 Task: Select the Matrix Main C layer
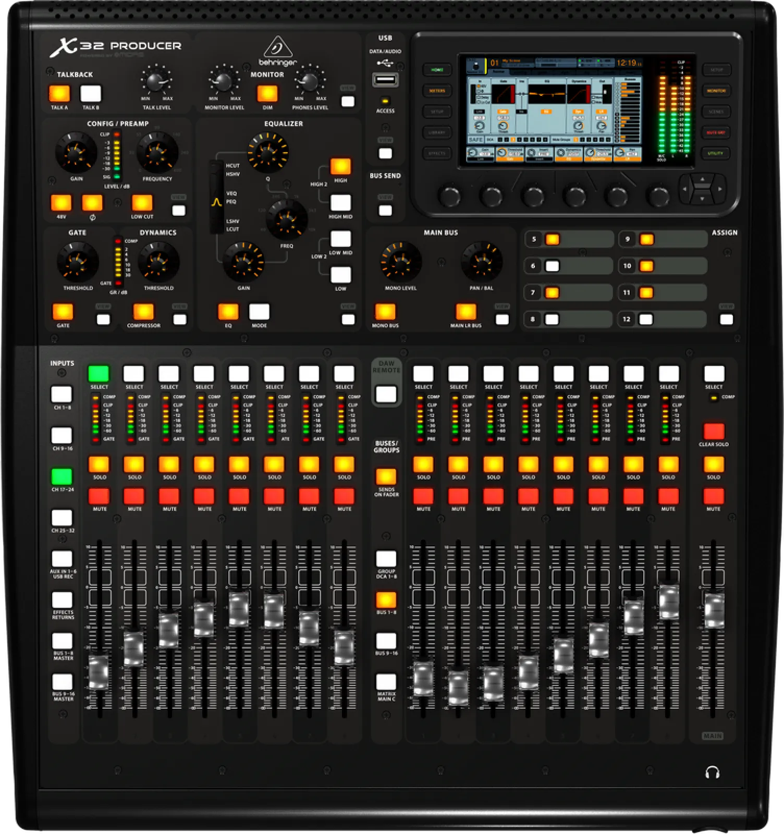pos(386,682)
